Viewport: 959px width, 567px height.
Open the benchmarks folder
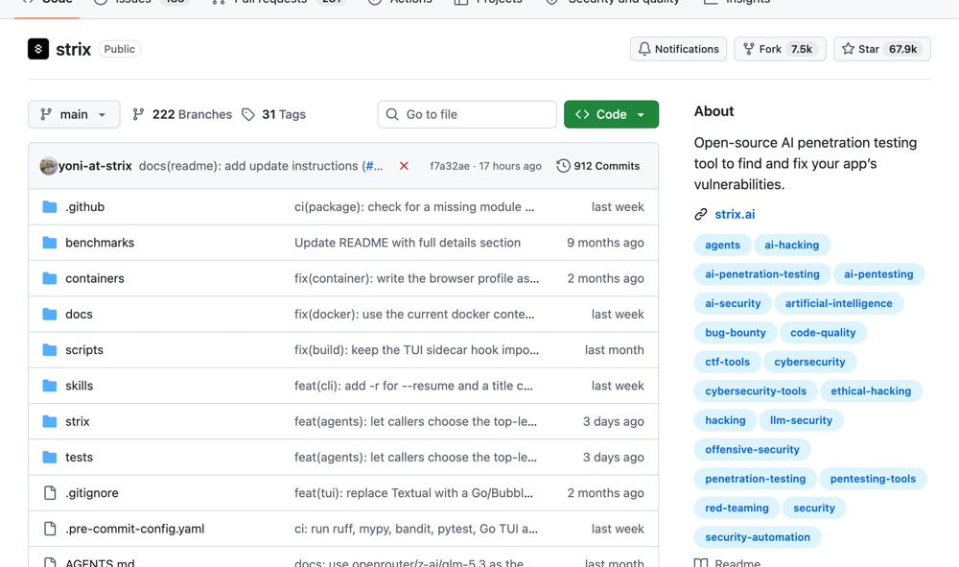[x=100, y=242]
